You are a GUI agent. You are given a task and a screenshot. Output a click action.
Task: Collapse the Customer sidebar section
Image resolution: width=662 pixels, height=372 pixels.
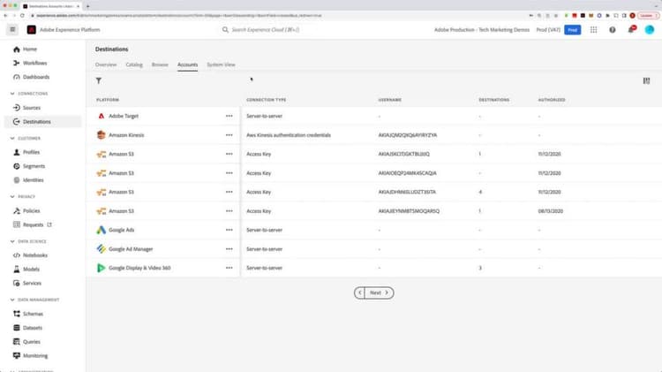coord(12,138)
